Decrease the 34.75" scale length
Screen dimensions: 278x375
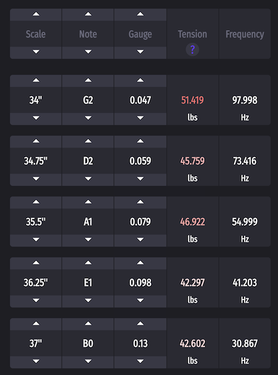pos(36,179)
